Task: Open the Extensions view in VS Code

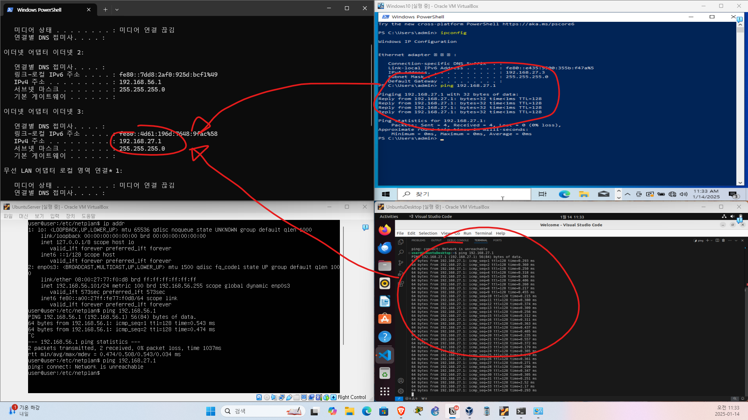Action: (x=401, y=284)
